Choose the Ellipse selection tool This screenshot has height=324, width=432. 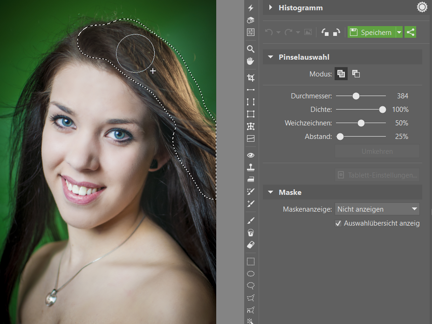pyautogui.click(x=250, y=274)
